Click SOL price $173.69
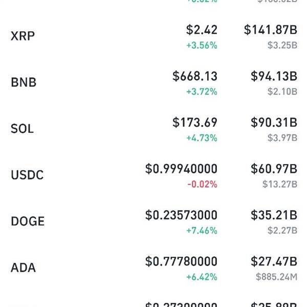 point(195,122)
